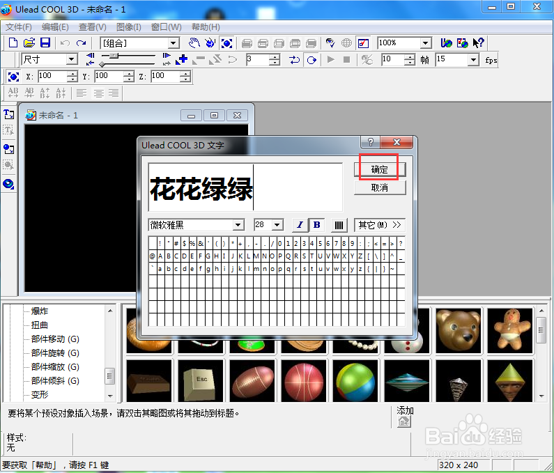
Task: Select the Size tool in main toolbar
Action: (226, 43)
